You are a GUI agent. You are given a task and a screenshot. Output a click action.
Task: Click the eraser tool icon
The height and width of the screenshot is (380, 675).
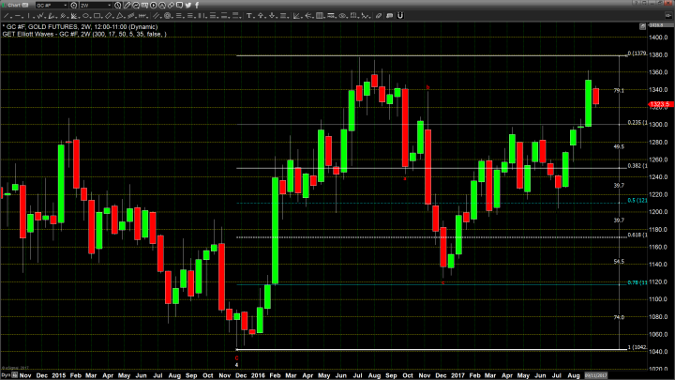(171, 6)
